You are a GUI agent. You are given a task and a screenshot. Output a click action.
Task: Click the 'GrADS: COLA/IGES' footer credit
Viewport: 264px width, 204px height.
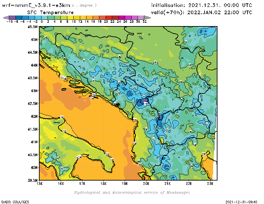(15, 202)
